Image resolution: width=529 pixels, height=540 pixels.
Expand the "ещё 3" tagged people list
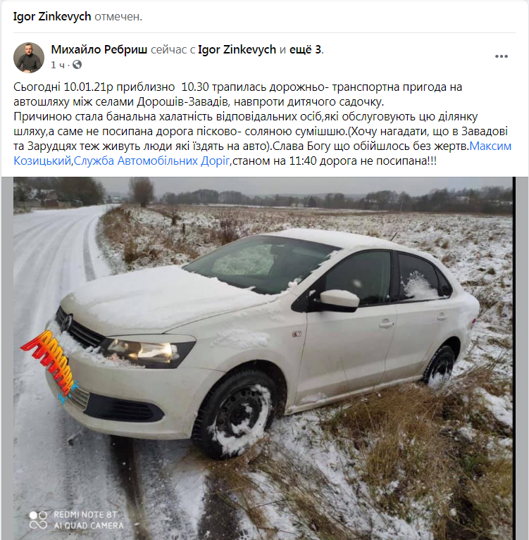pos(305,49)
